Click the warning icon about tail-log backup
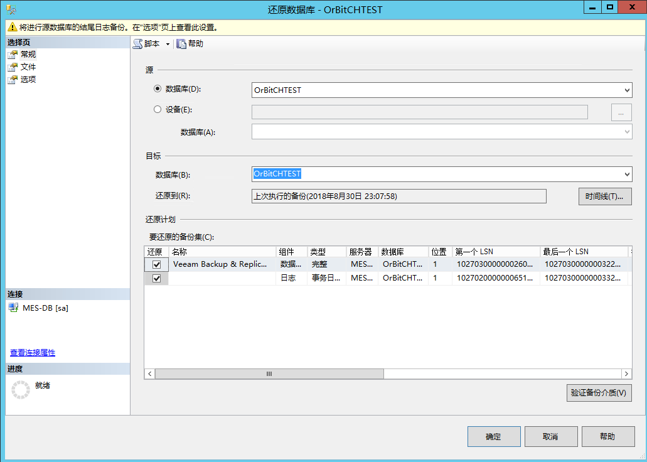The image size is (647, 462). tap(11, 28)
